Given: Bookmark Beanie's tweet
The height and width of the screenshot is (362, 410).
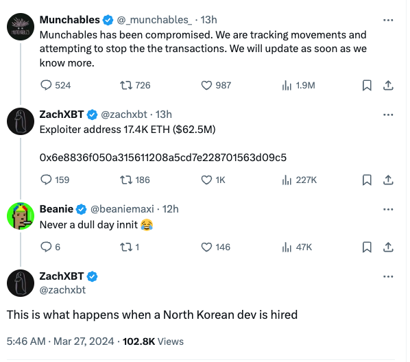Looking at the screenshot, I should [367, 248].
